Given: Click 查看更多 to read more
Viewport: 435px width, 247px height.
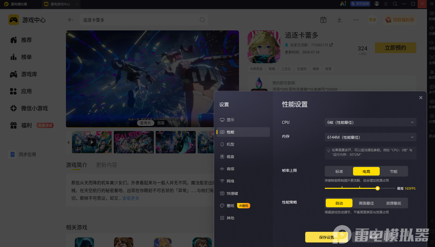Looking at the screenshot, I should click(131, 198).
